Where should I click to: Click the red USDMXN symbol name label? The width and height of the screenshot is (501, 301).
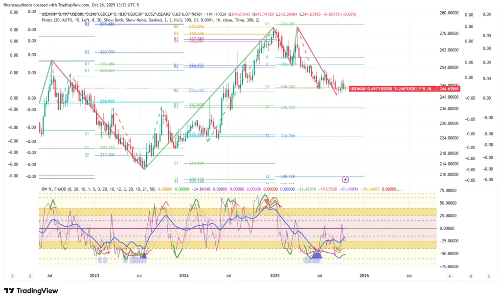point(392,89)
